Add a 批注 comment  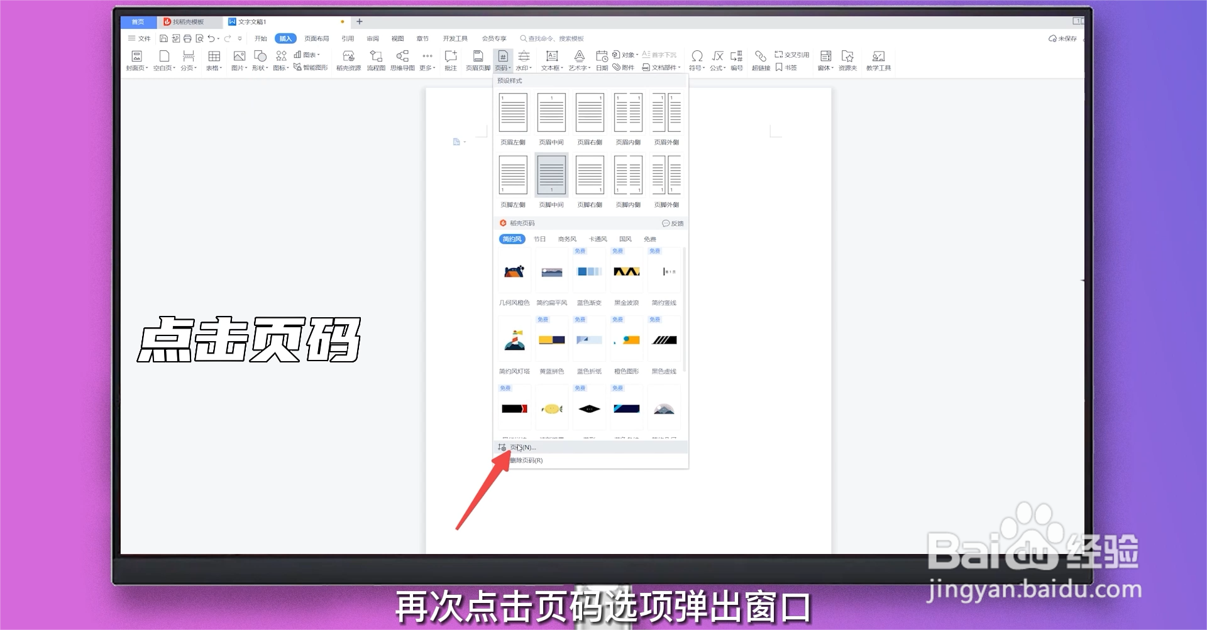451,61
